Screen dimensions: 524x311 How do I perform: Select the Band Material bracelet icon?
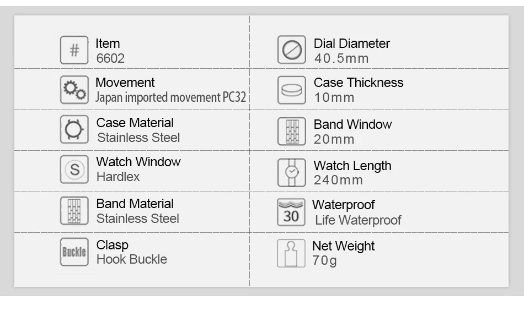tap(74, 211)
